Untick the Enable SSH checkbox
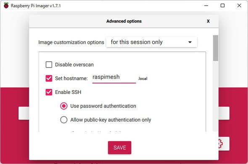This screenshot has width=248, height=164. 49,92
